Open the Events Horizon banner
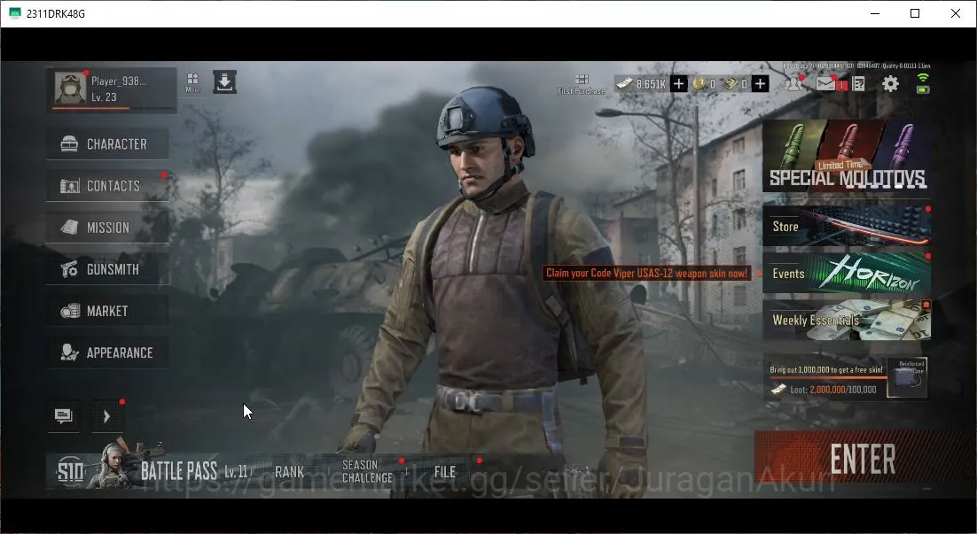The image size is (977, 534). (847, 273)
